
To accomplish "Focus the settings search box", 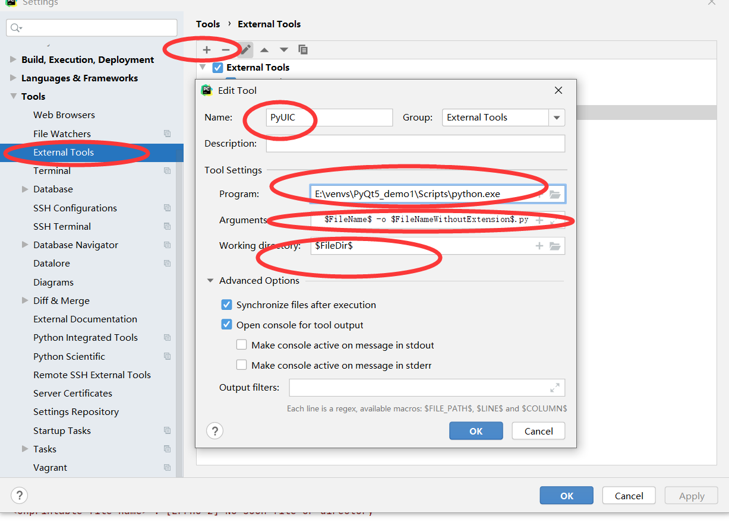I will coord(91,28).
